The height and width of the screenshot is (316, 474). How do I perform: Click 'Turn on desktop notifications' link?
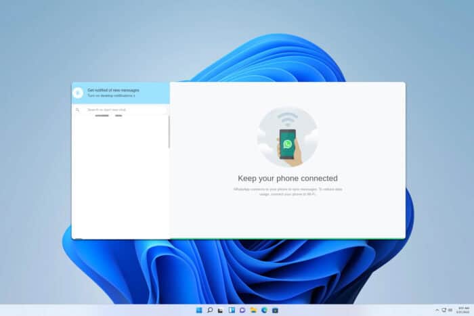click(111, 95)
